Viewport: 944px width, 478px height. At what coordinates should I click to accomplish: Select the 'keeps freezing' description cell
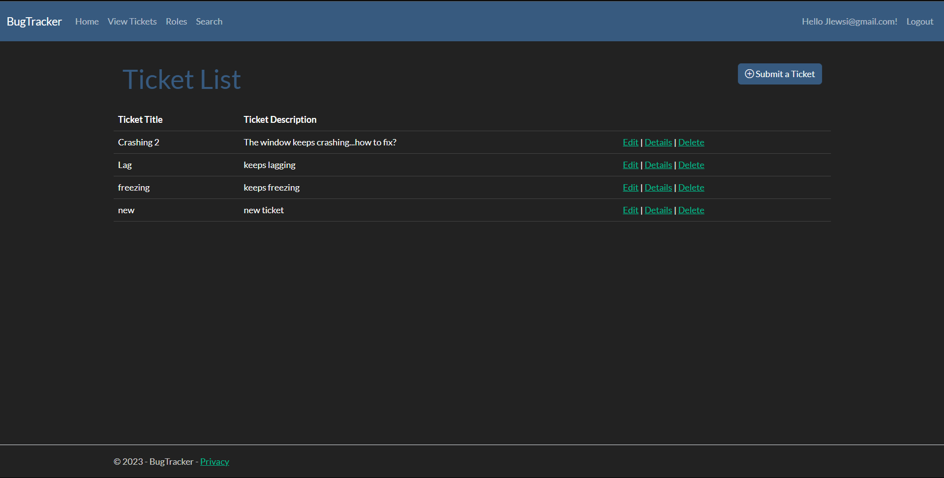[x=272, y=188]
